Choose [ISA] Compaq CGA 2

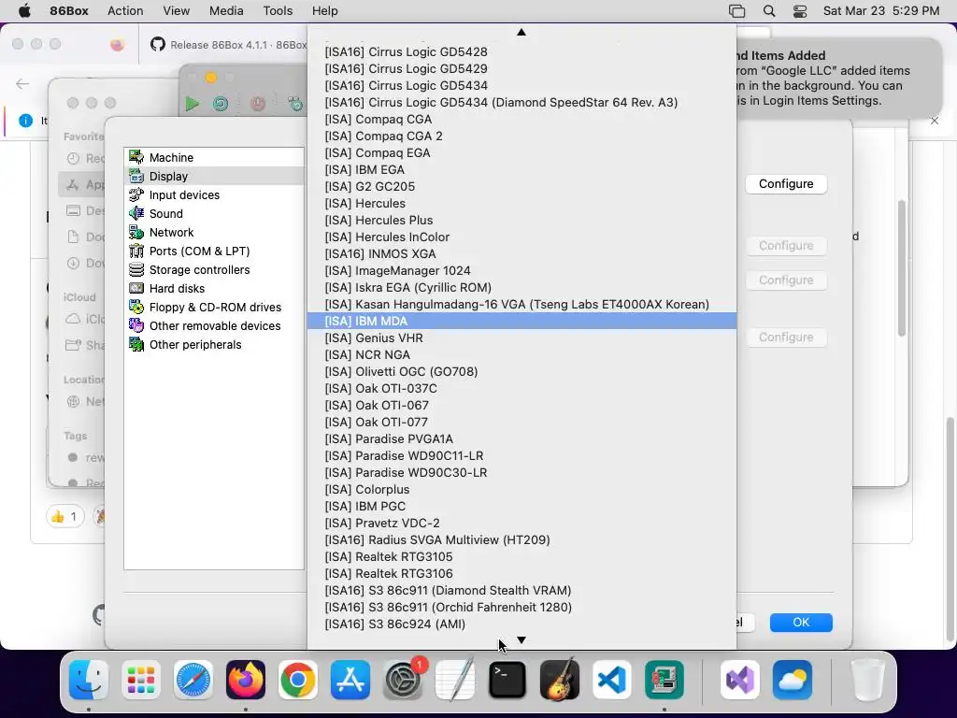click(521, 136)
